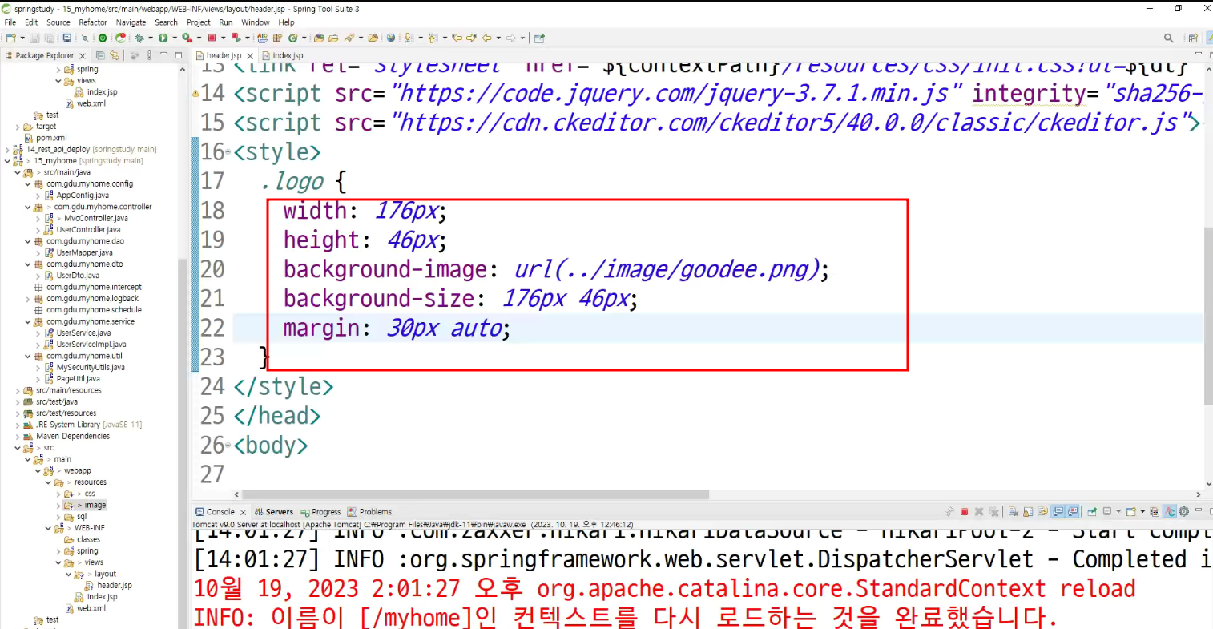Click the Back navigation arrow icon
The height and width of the screenshot is (629, 1213).
(x=486, y=38)
